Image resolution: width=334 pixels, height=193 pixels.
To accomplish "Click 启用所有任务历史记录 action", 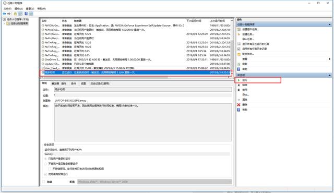I will click(x=254, y=49).
